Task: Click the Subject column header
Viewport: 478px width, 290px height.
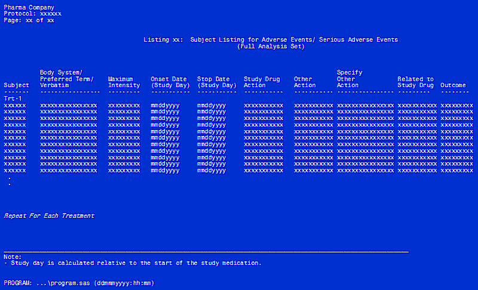Action: coord(16,85)
